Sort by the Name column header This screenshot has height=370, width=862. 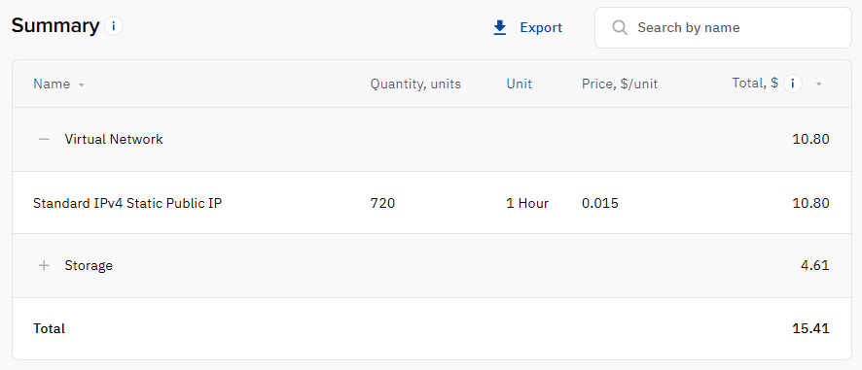pyautogui.click(x=52, y=84)
